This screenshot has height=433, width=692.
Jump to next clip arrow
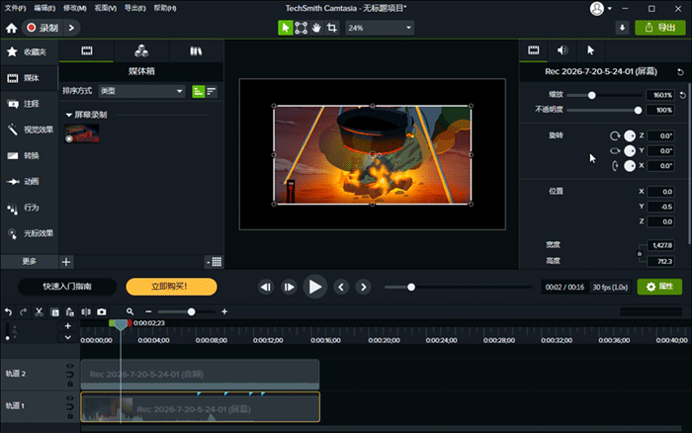tap(363, 287)
